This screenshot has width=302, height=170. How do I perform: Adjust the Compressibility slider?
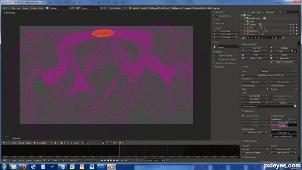pos(283,136)
